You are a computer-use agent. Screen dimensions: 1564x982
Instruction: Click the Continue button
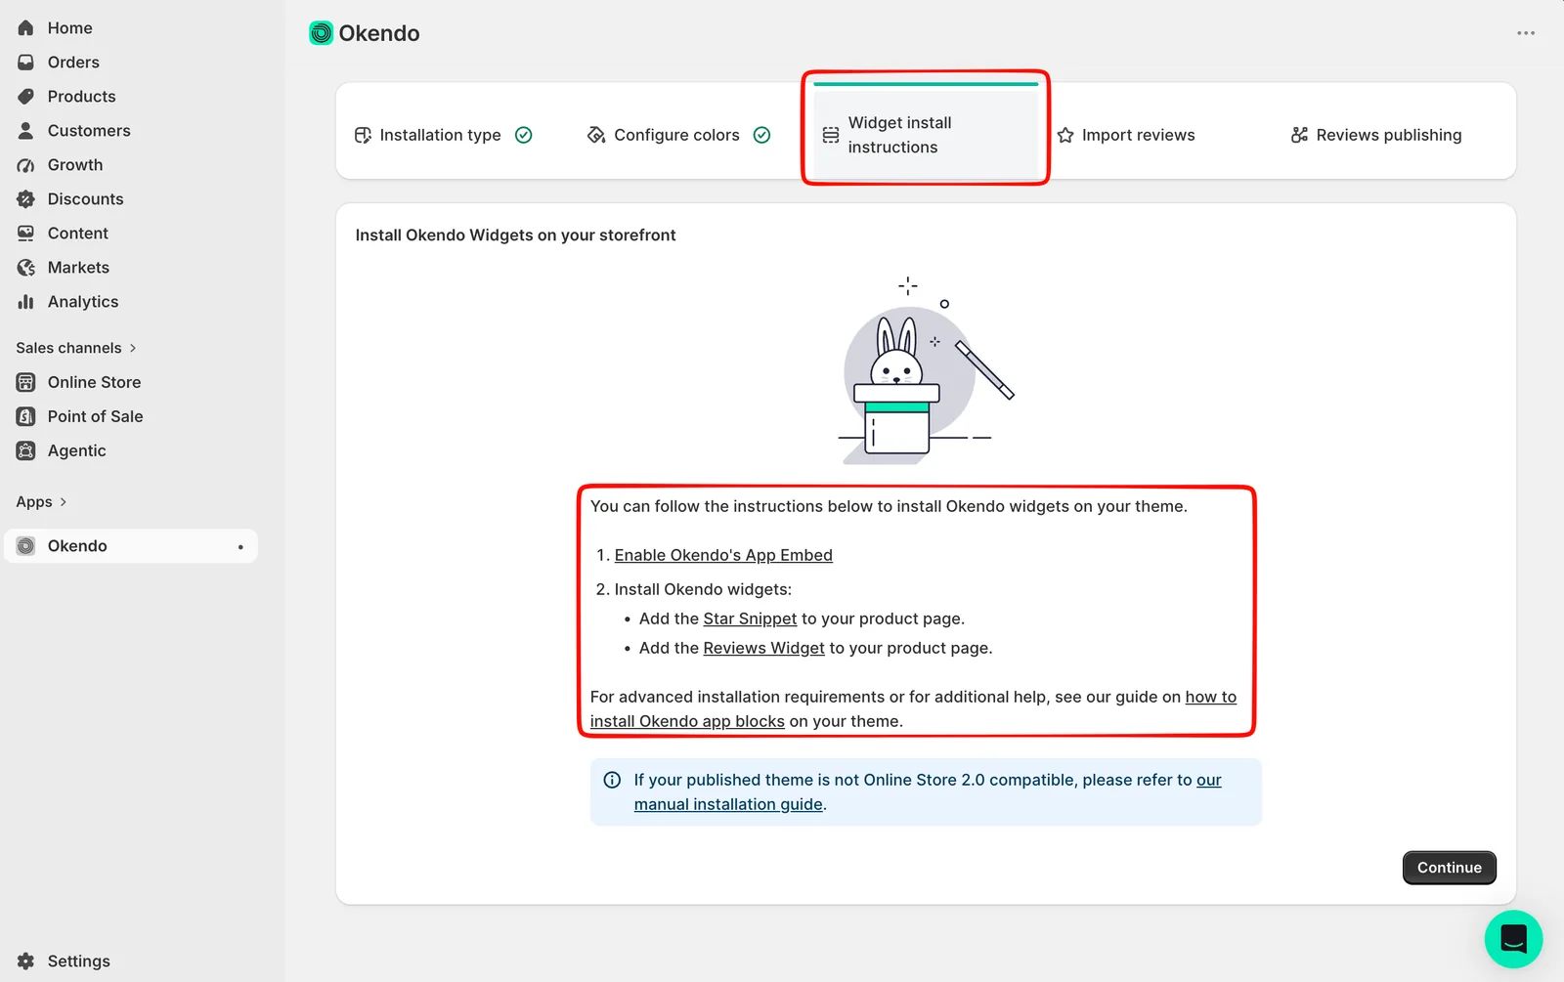tap(1450, 868)
